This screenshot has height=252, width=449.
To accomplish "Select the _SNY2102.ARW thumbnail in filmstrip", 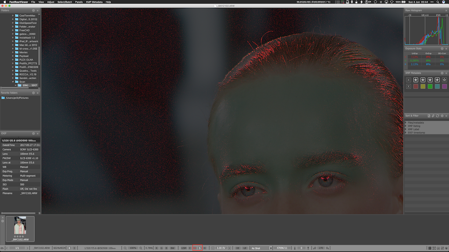I will pos(20,225).
